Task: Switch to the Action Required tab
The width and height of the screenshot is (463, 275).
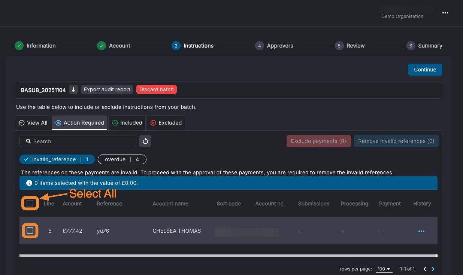Action: tap(80, 123)
